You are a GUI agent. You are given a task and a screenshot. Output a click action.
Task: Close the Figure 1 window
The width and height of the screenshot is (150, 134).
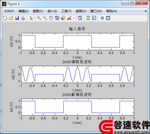pyautogui.click(x=142, y=3)
